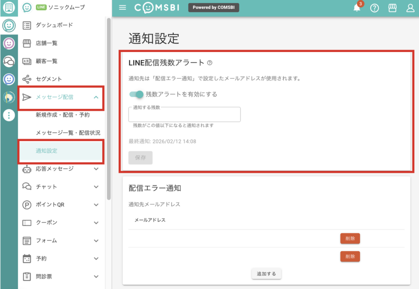Expand the クーポン menu section
419x289 pixels.
[x=96, y=223]
